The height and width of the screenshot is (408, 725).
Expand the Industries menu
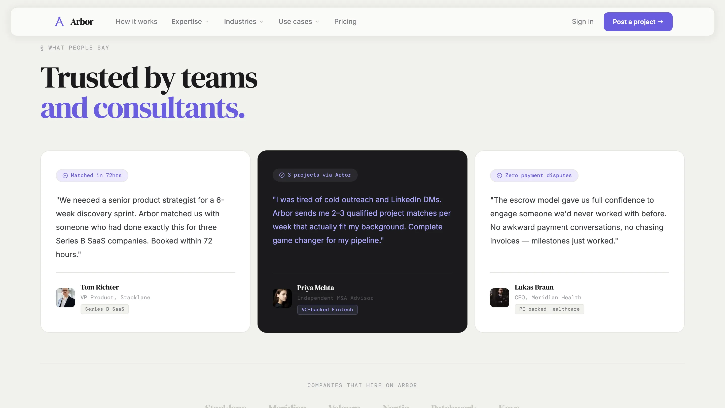(x=243, y=21)
